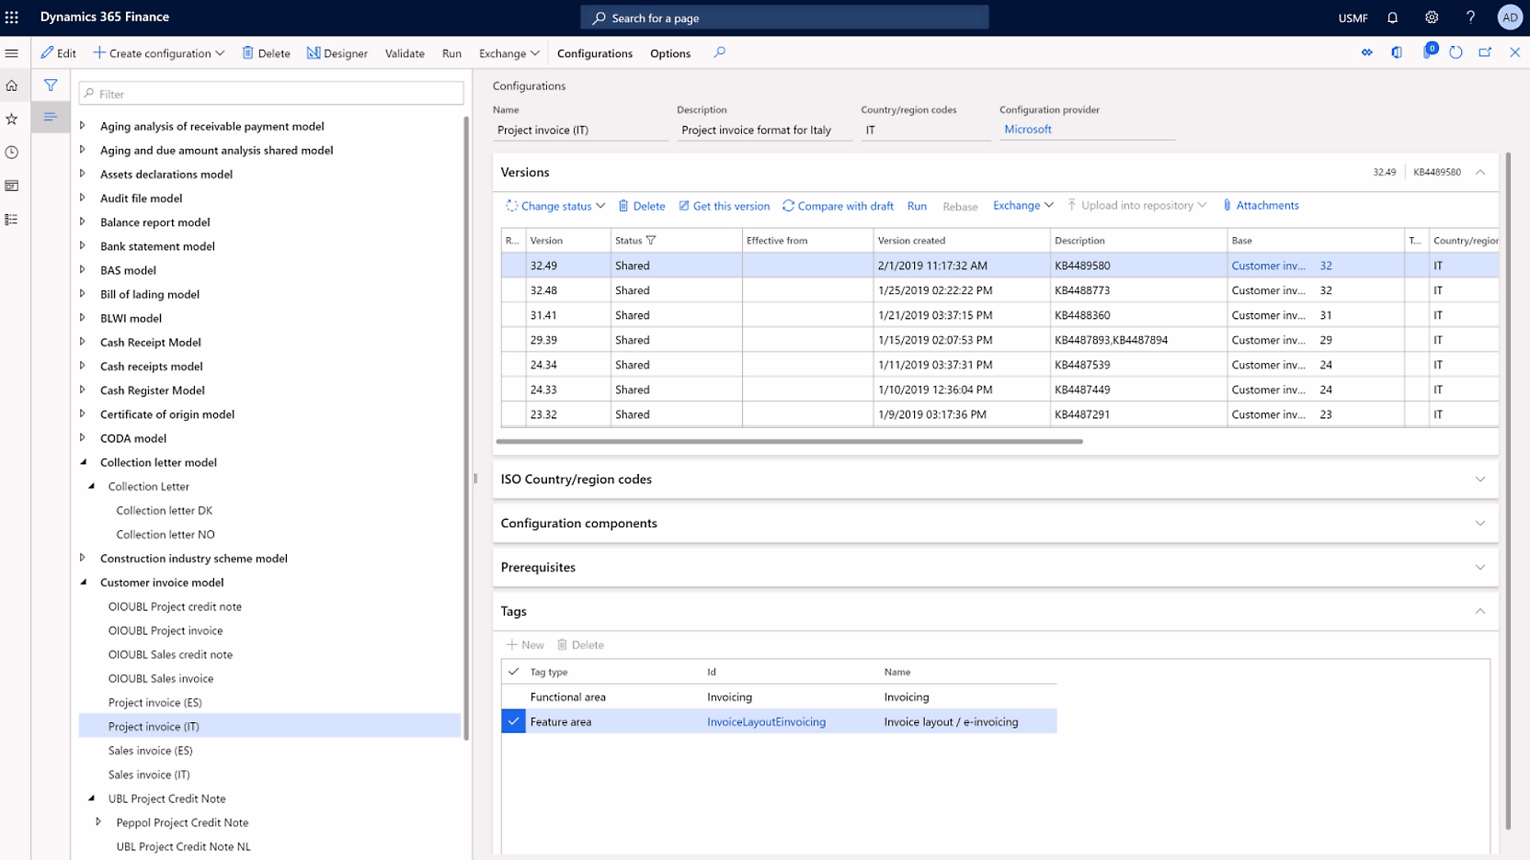Click the Help question mark icon
The height and width of the screenshot is (860, 1530).
click(1470, 17)
